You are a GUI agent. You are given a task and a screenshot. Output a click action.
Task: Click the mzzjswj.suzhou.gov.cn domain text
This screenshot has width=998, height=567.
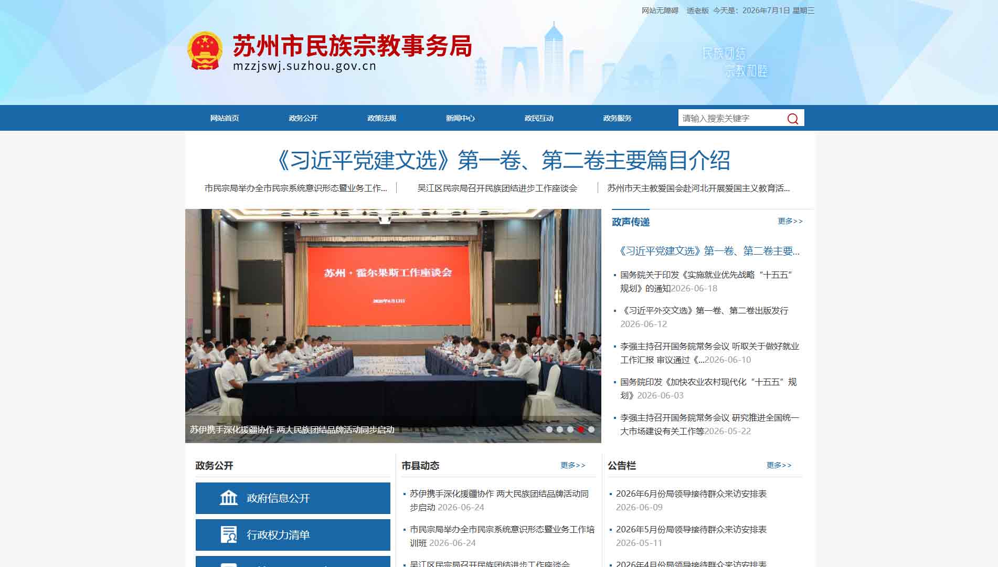(x=304, y=66)
